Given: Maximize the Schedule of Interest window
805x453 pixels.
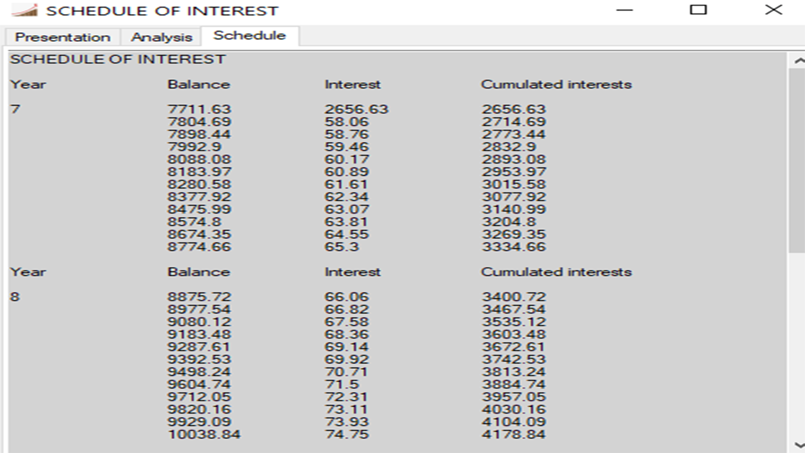Looking at the screenshot, I should click(698, 11).
